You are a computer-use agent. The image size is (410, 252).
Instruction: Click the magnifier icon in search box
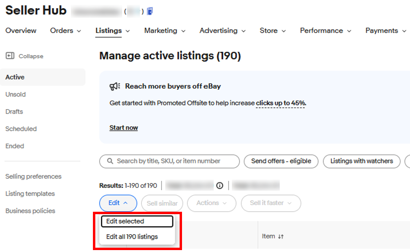click(x=110, y=161)
